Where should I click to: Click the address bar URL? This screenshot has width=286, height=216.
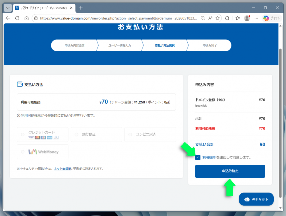click(118, 18)
